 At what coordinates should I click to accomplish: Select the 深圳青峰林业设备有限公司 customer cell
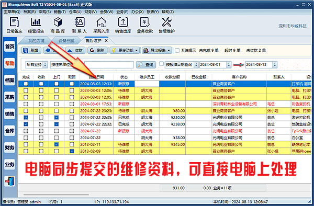tap(239, 104)
